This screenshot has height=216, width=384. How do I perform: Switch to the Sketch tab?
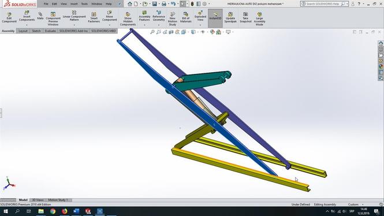pyautogui.click(x=36, y=31)
